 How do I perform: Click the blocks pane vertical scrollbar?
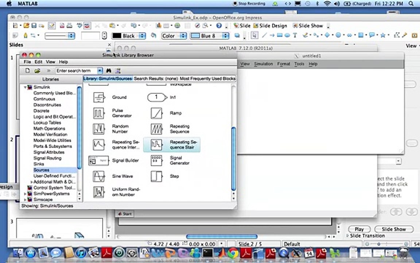(x=234, y=159)
